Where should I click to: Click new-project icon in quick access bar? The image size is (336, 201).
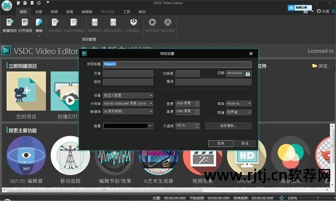tap(18, 3)
